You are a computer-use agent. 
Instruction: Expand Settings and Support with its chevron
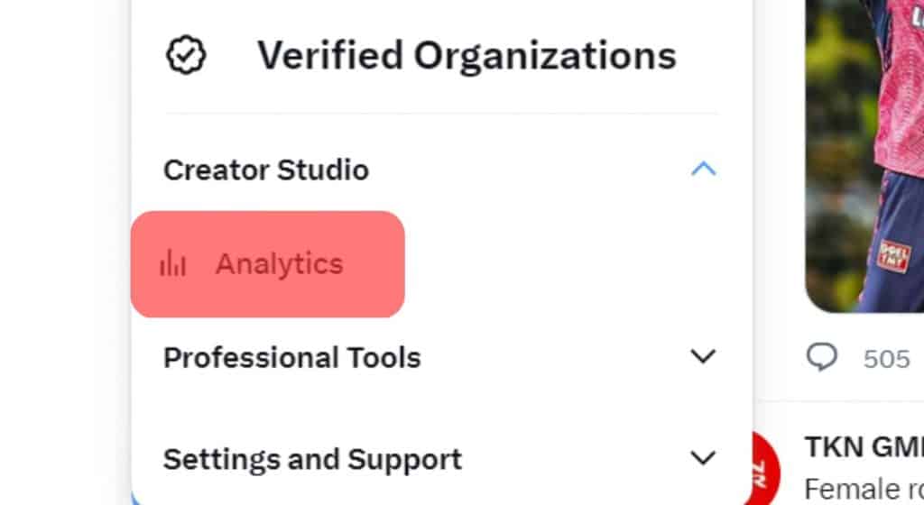[703, 458]
